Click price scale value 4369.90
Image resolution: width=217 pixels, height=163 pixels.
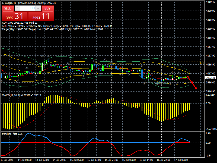pos(210,11)
